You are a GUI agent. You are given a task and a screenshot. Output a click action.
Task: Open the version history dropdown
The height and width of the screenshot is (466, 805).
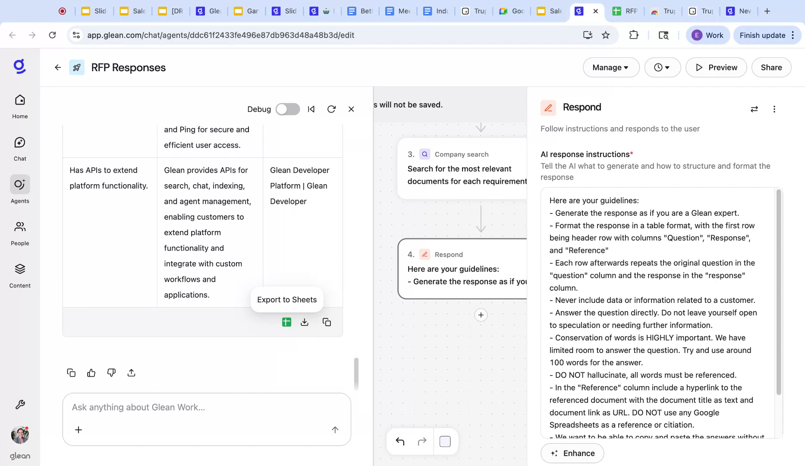662,67
